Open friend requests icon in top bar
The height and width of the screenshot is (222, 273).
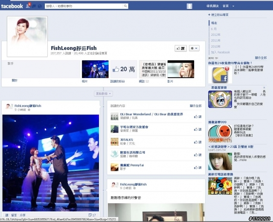28,6
